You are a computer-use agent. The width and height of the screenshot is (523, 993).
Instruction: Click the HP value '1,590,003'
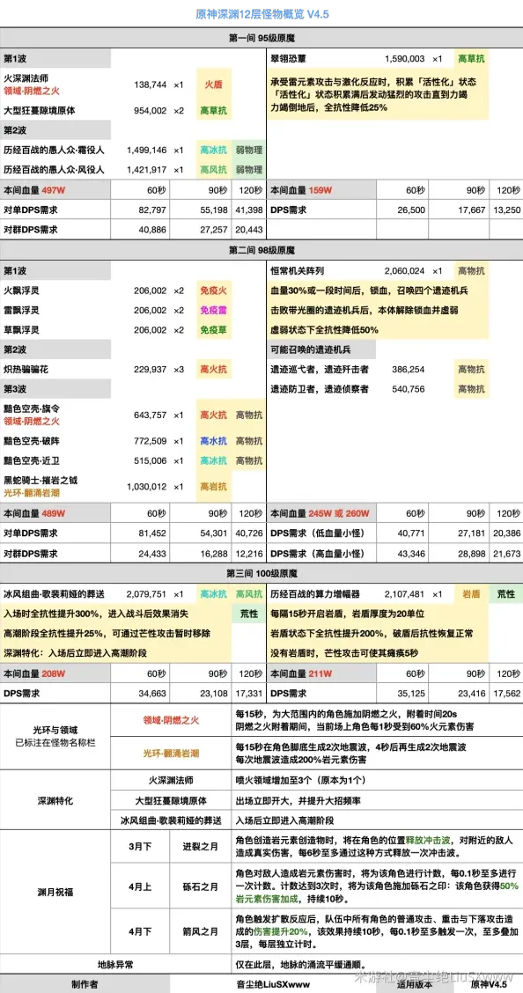(x=404, y=58)
